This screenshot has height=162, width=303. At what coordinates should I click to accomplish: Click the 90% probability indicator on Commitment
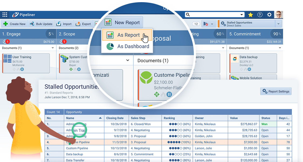[277, 34]
